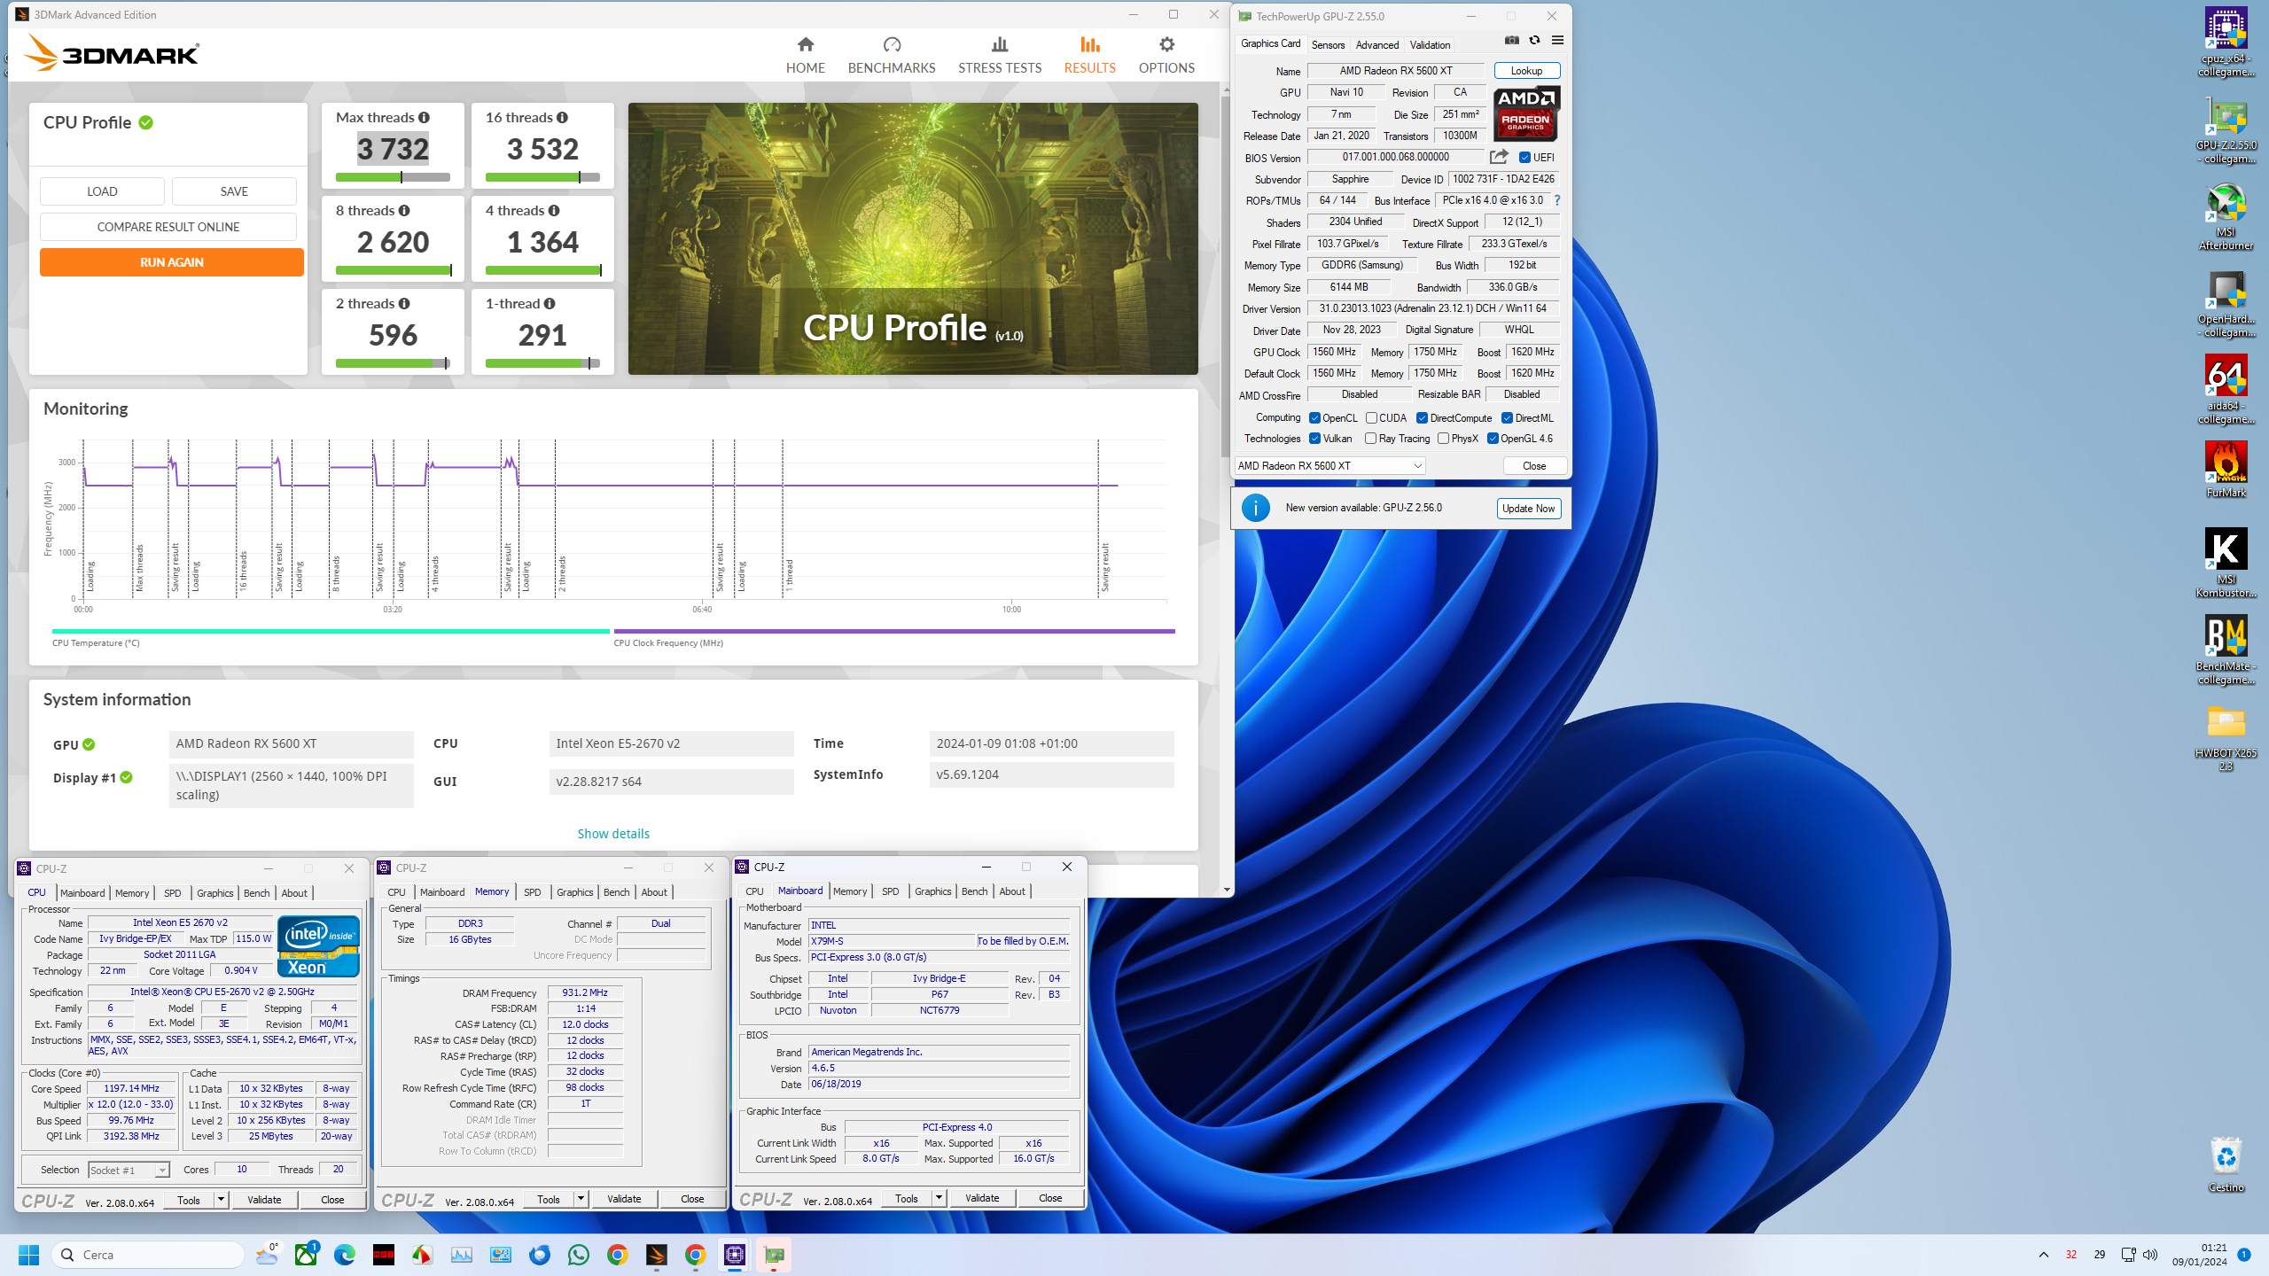Show info icon next to 8 threads

[404, 210]
